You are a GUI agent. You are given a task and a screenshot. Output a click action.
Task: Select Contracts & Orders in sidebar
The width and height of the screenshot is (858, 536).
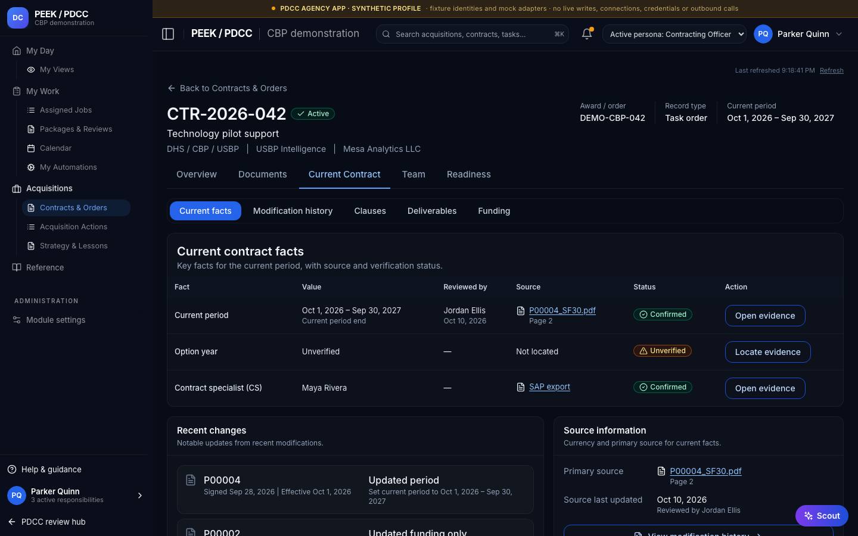coord(76,208)
